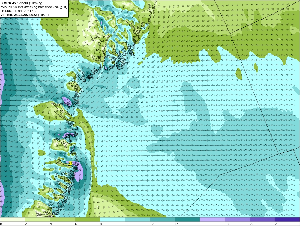Click the 10–12 m/s light teal swatch

[x=137, y=219]
